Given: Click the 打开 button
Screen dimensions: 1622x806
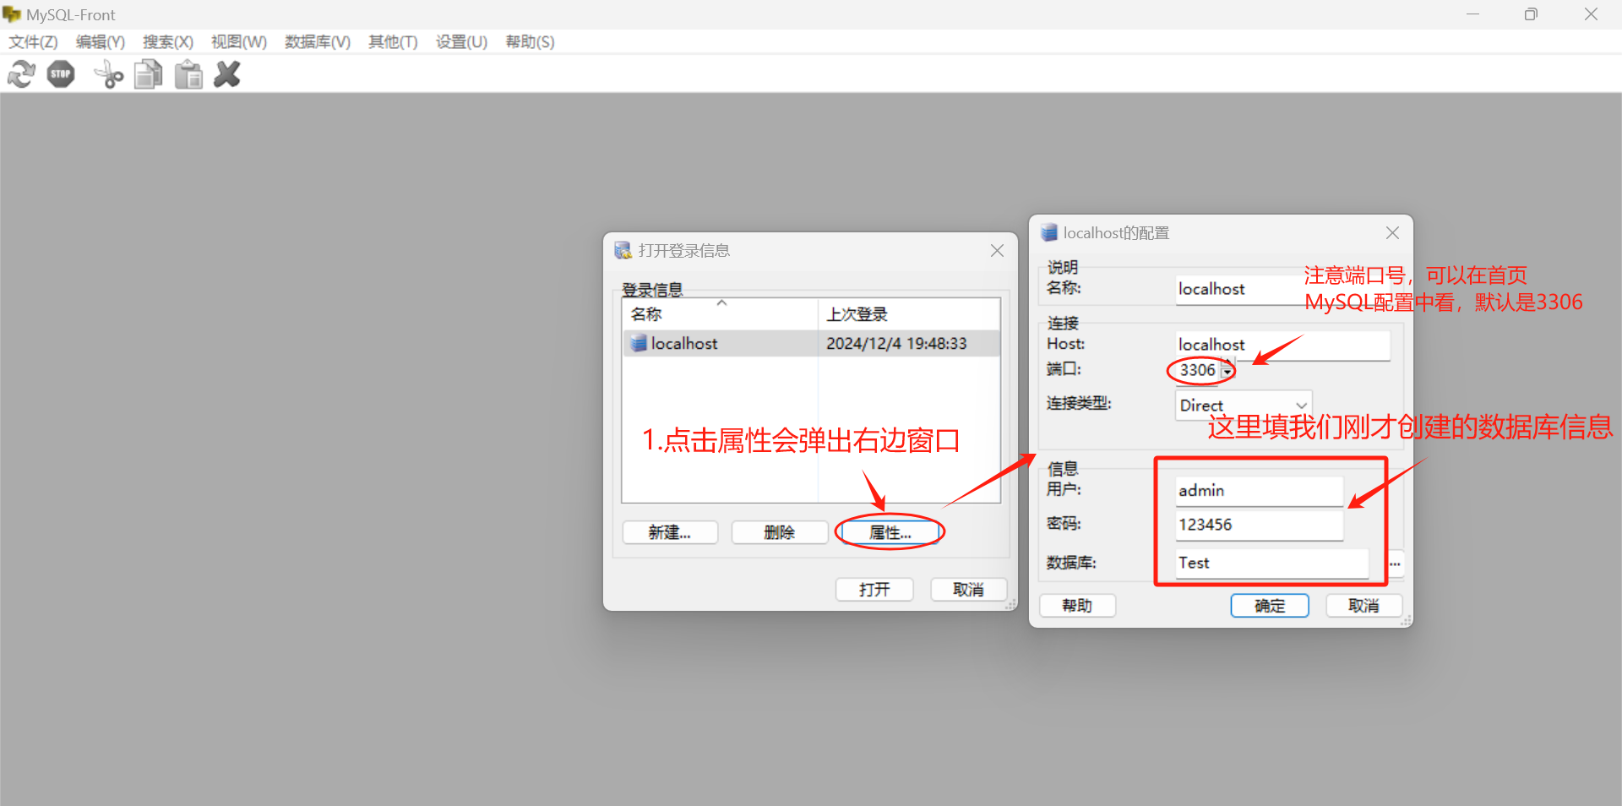Looking at the screenshot, I should click(874, 589).
